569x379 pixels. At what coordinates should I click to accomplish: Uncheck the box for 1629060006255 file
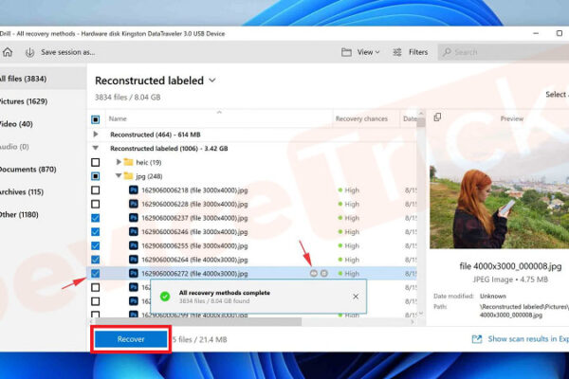pyautogui.click(x=96, y=245)
